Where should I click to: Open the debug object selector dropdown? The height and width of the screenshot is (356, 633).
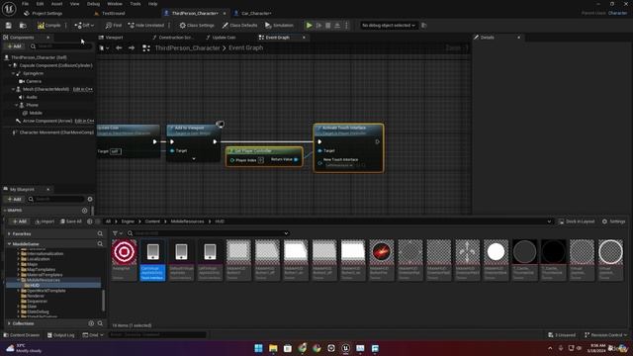point(389,26)
